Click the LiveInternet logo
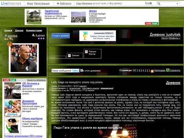Image resolution: width=184 pixels, height=138 pixels. [11, 3]
